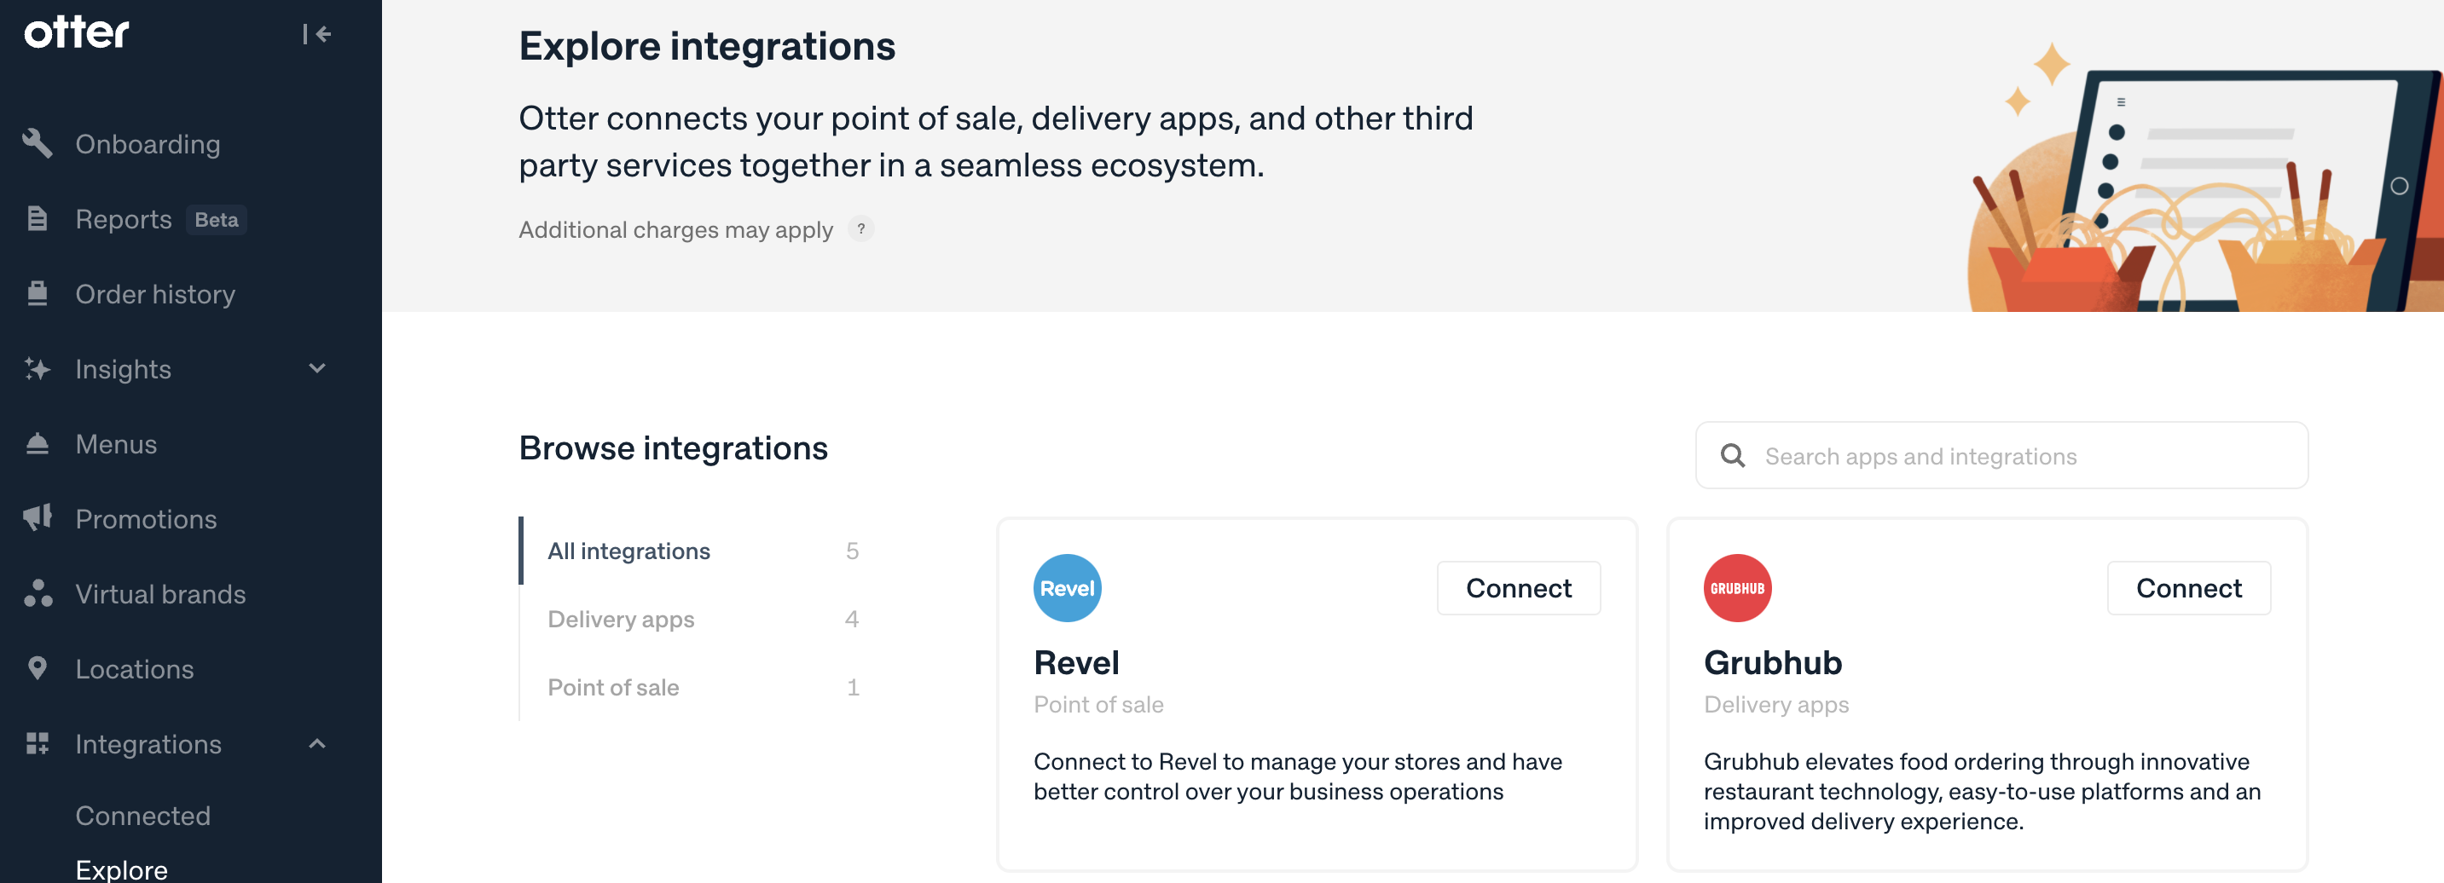Click the Promotions megaphone icon
2444x883 pixels.
[x=37, y=518]
